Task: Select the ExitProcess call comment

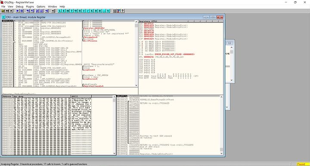Action: (x=90, y=41)
